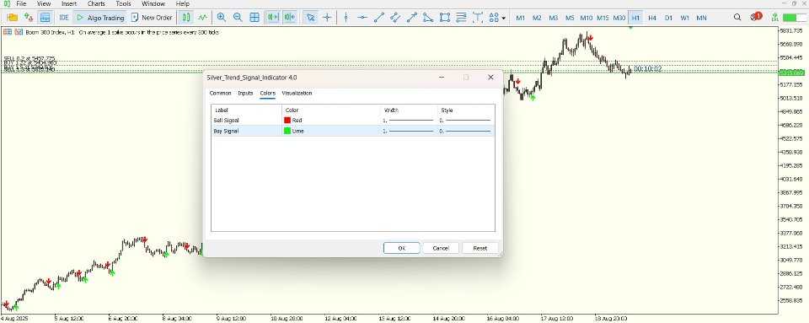Open the View menu
This screenshot has height=323, width=809.
[44, 3]
